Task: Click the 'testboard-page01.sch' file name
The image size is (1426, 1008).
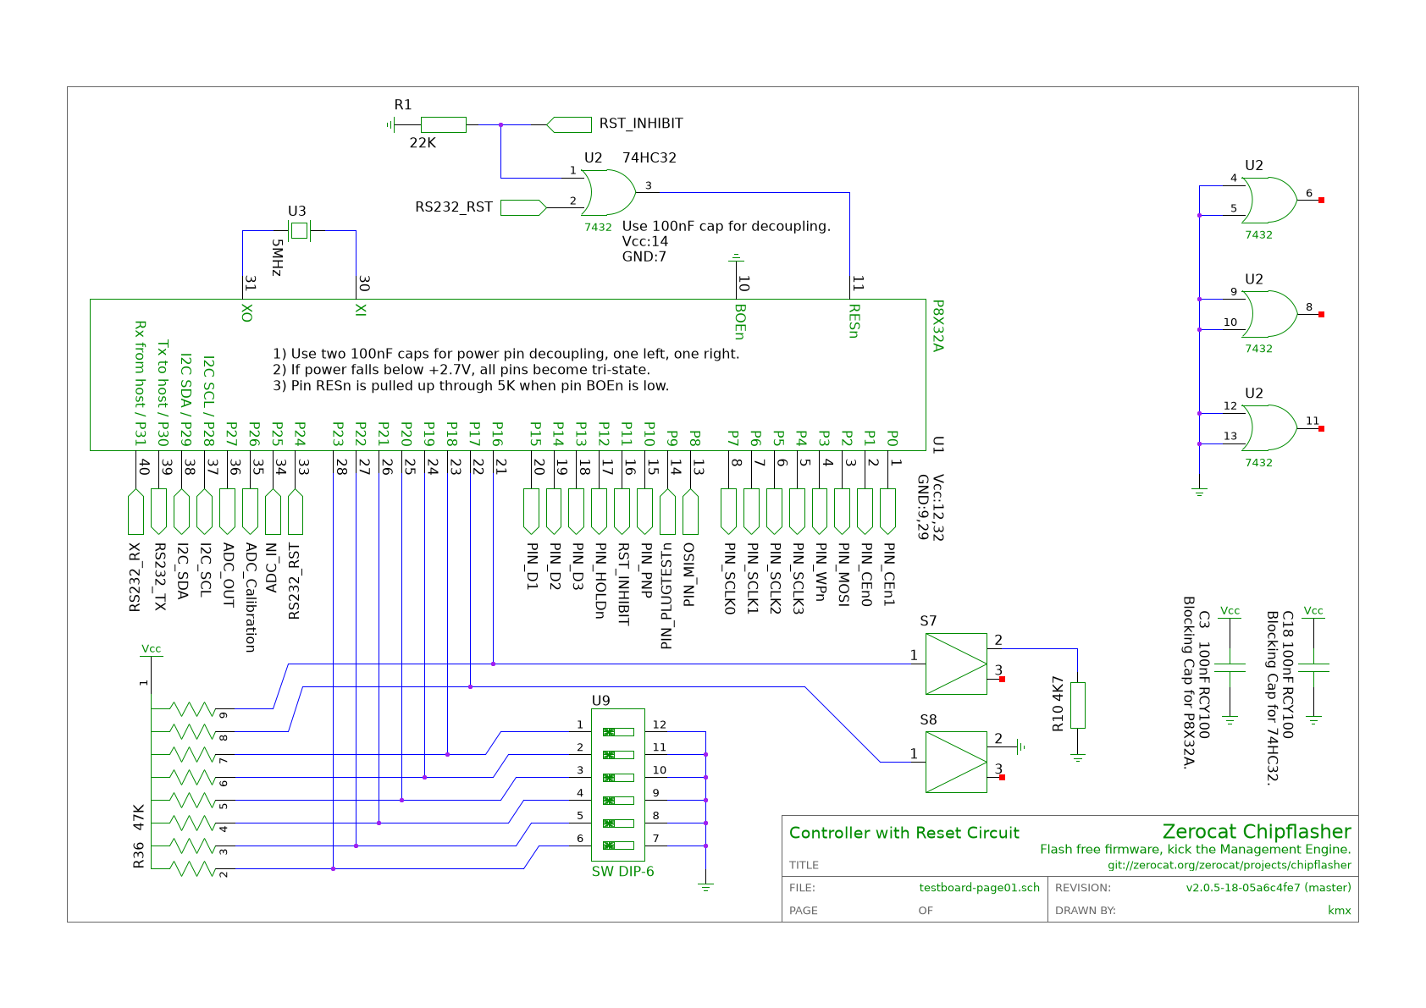Action: 980,888
